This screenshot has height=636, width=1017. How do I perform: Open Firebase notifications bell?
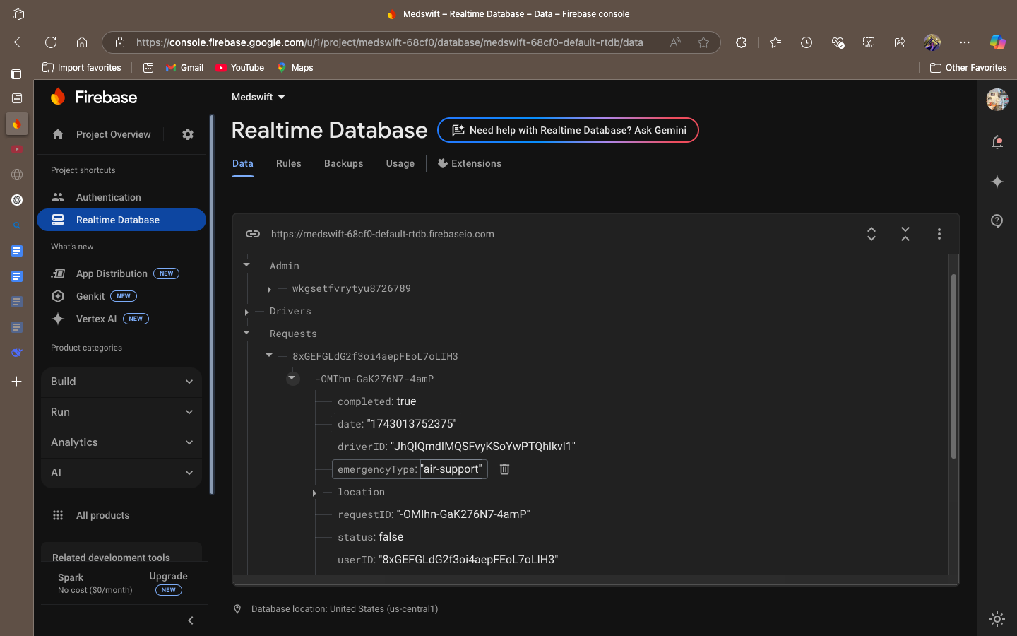click(x=997, y=142)
